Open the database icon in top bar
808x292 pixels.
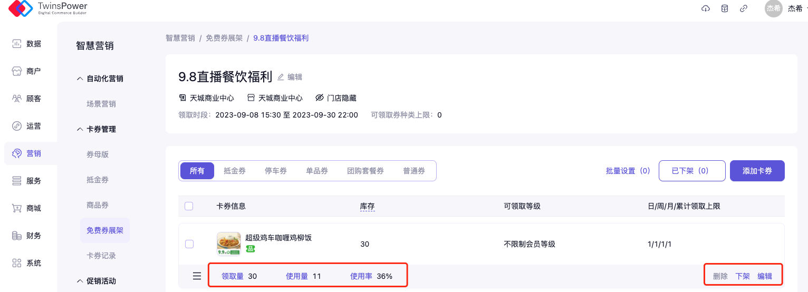[725, 8]
